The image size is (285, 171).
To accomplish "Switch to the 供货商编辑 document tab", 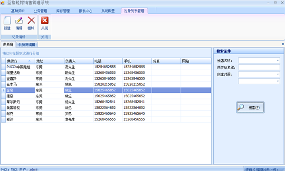I will click(x=27, y=45).
